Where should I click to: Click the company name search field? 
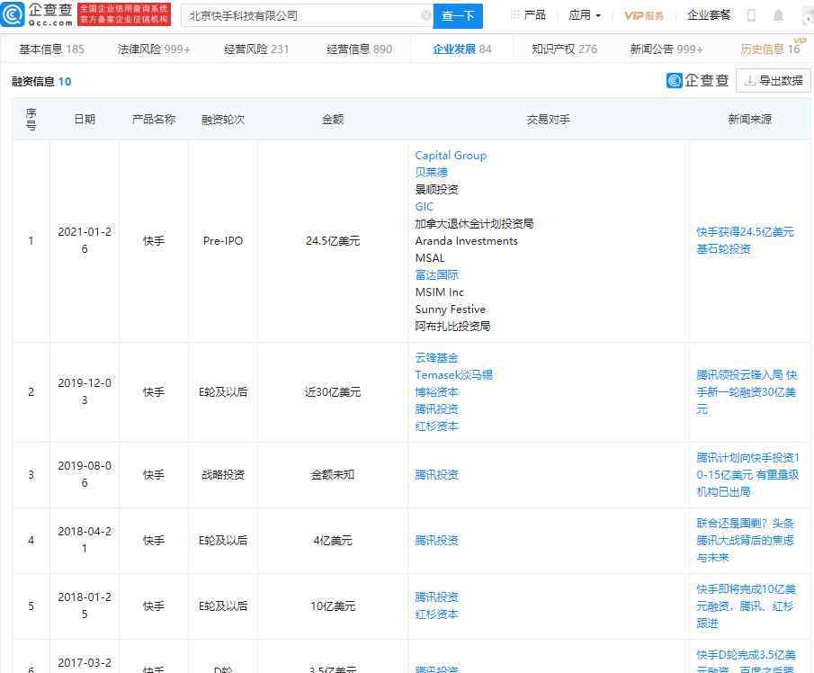307,16
